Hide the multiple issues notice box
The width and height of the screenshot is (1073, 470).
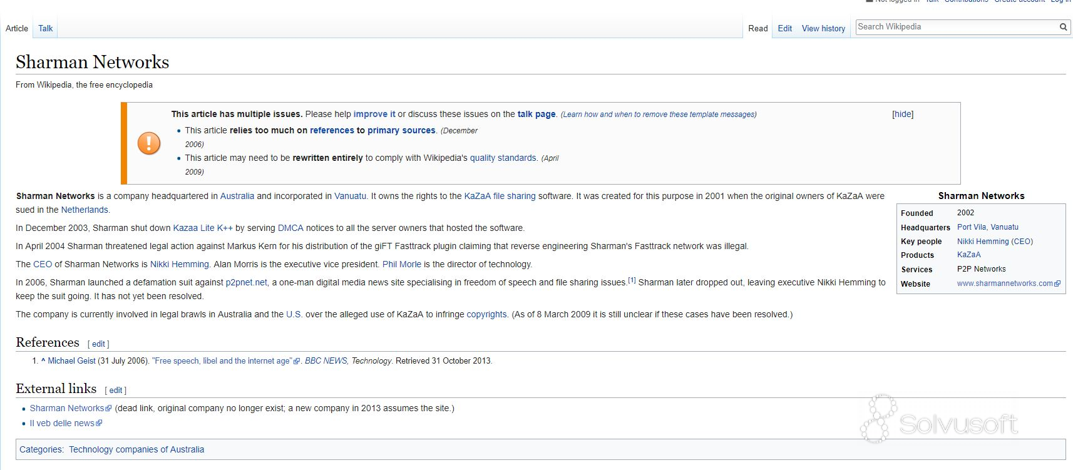click(903, 114)
